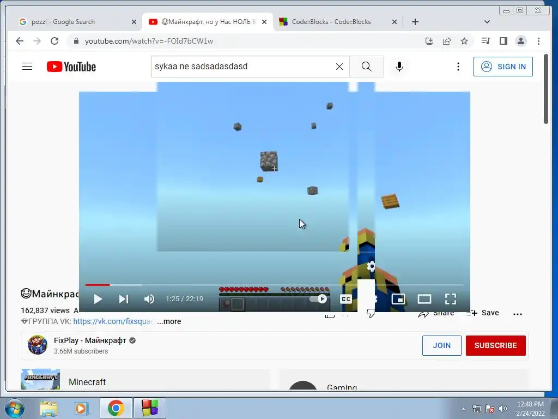Open the taskbar clock showing 12:48 PM

(x=530, y=408)
